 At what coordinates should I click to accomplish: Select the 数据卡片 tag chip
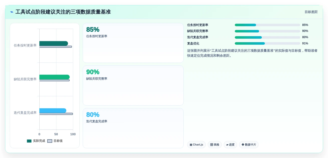[249, 145]
